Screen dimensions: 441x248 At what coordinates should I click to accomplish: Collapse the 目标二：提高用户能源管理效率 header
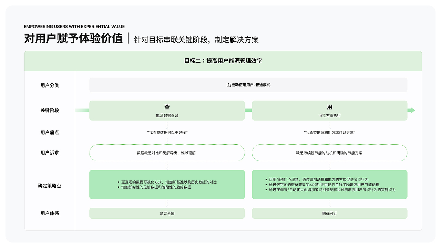[223, 60]
